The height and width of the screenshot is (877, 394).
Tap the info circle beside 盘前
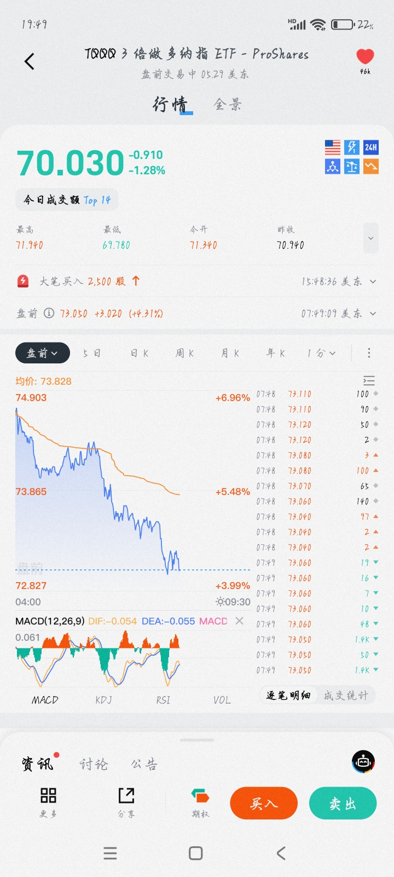point(49,314)
